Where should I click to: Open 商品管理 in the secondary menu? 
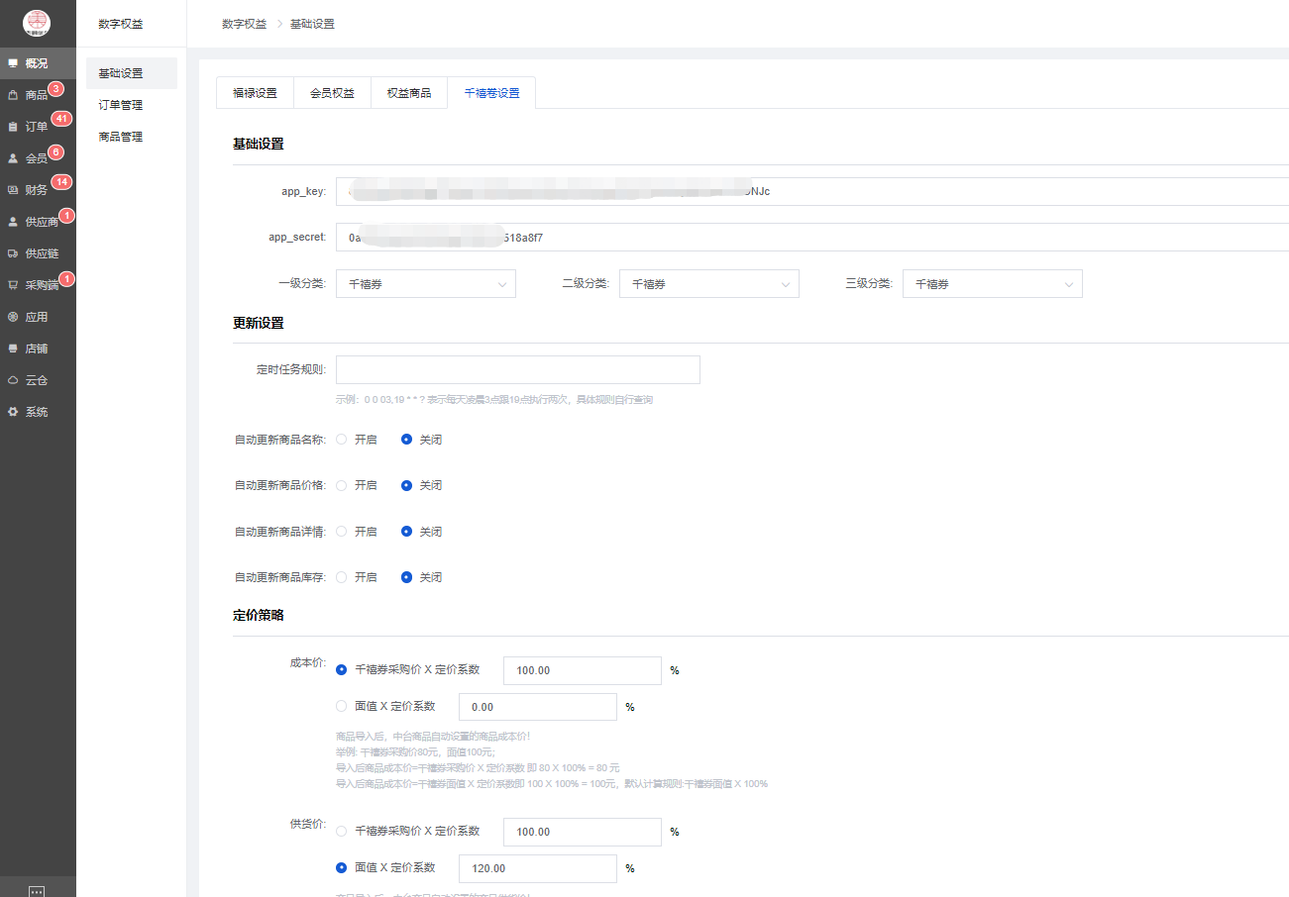click(x=132, y=137)
